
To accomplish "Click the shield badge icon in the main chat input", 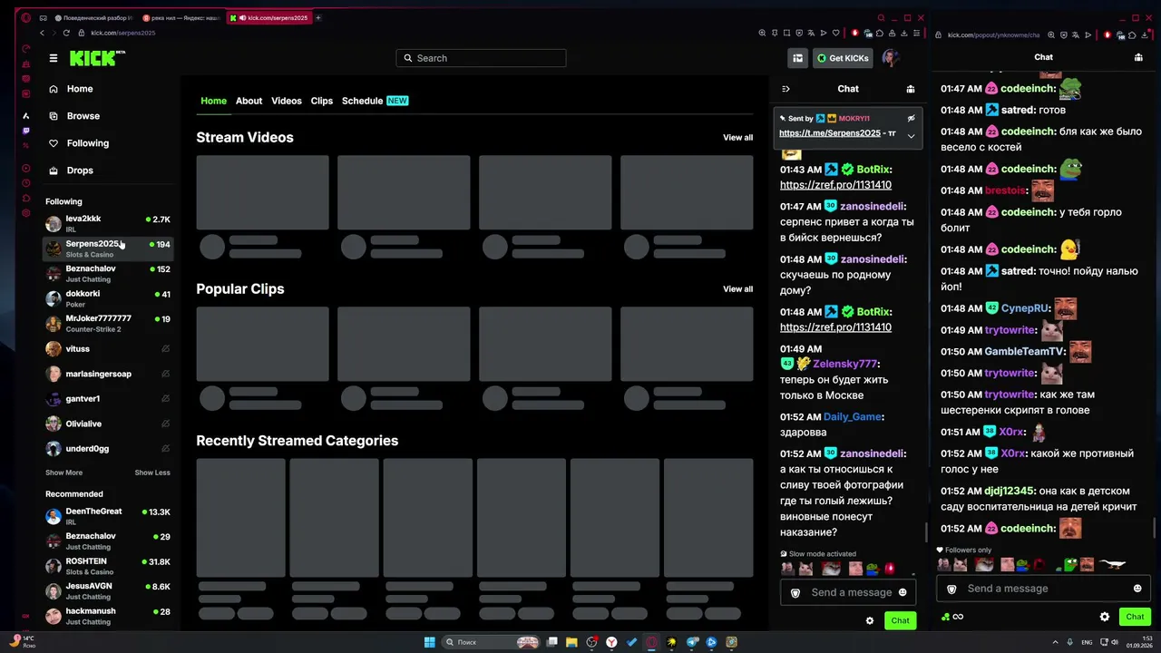I will 795,592.
